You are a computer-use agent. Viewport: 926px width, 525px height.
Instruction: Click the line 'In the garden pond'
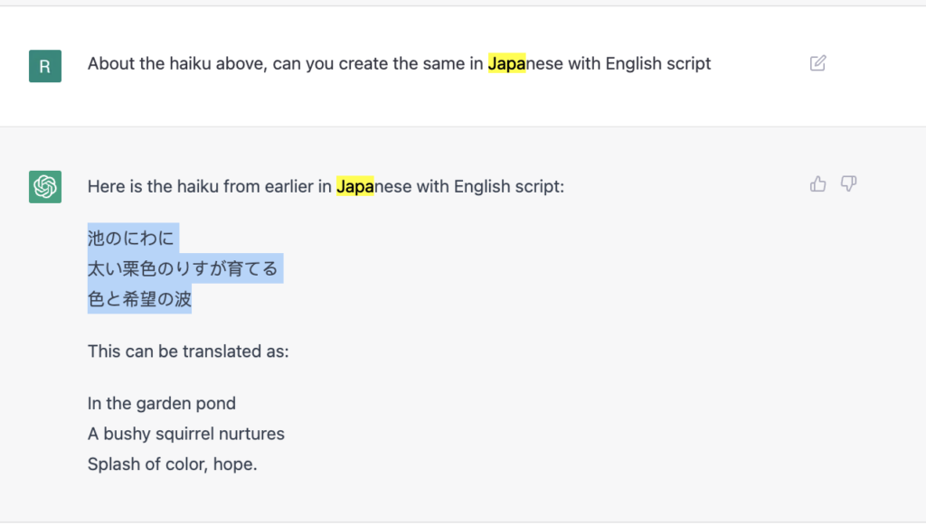point(162,404)
